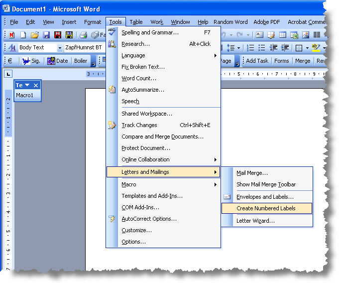
Task: Click the Outside Border icon
Action: [x=299, y=48]
